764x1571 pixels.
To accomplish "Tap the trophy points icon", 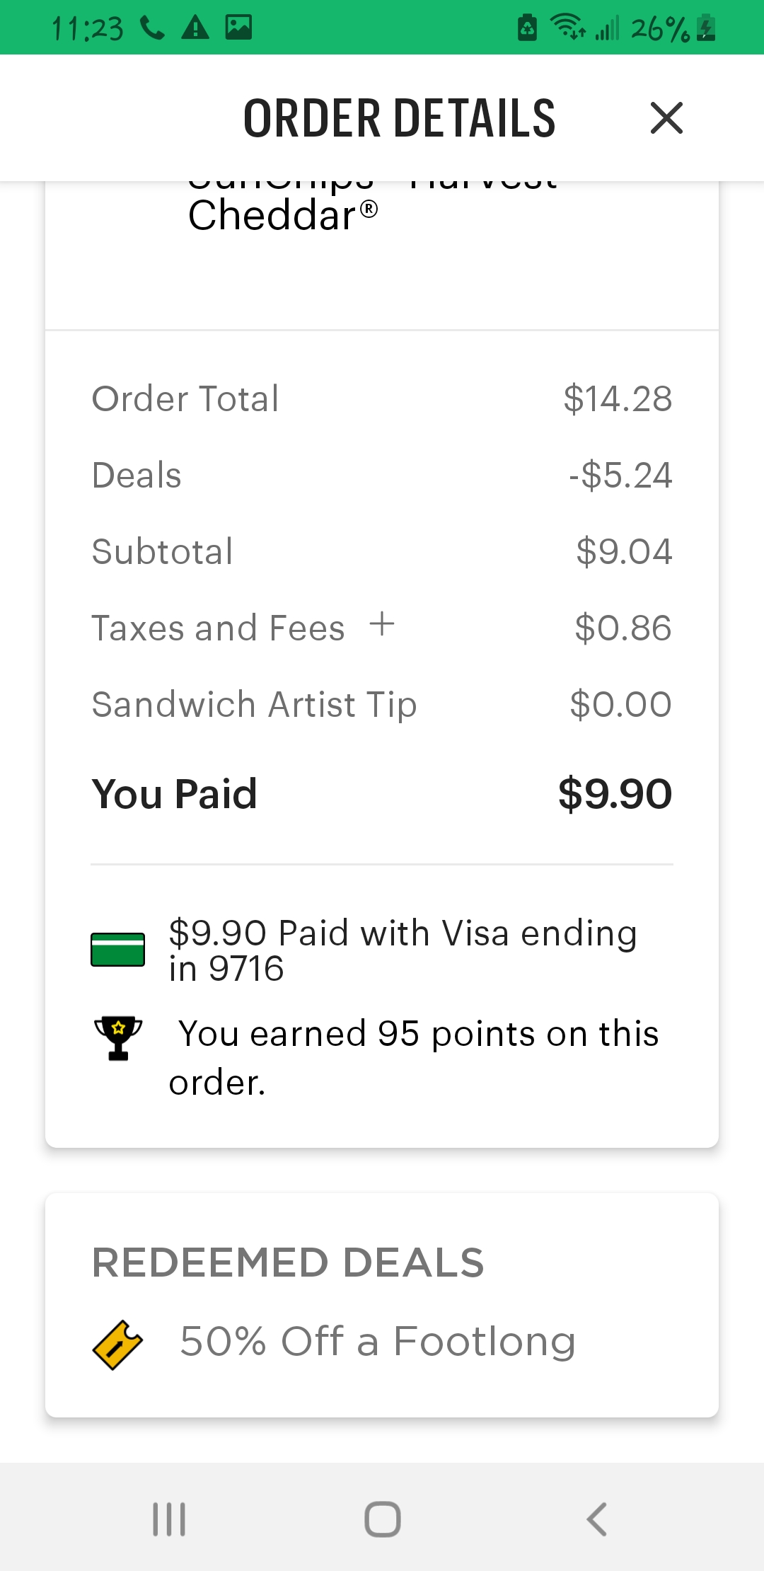I will (118, 1037).
